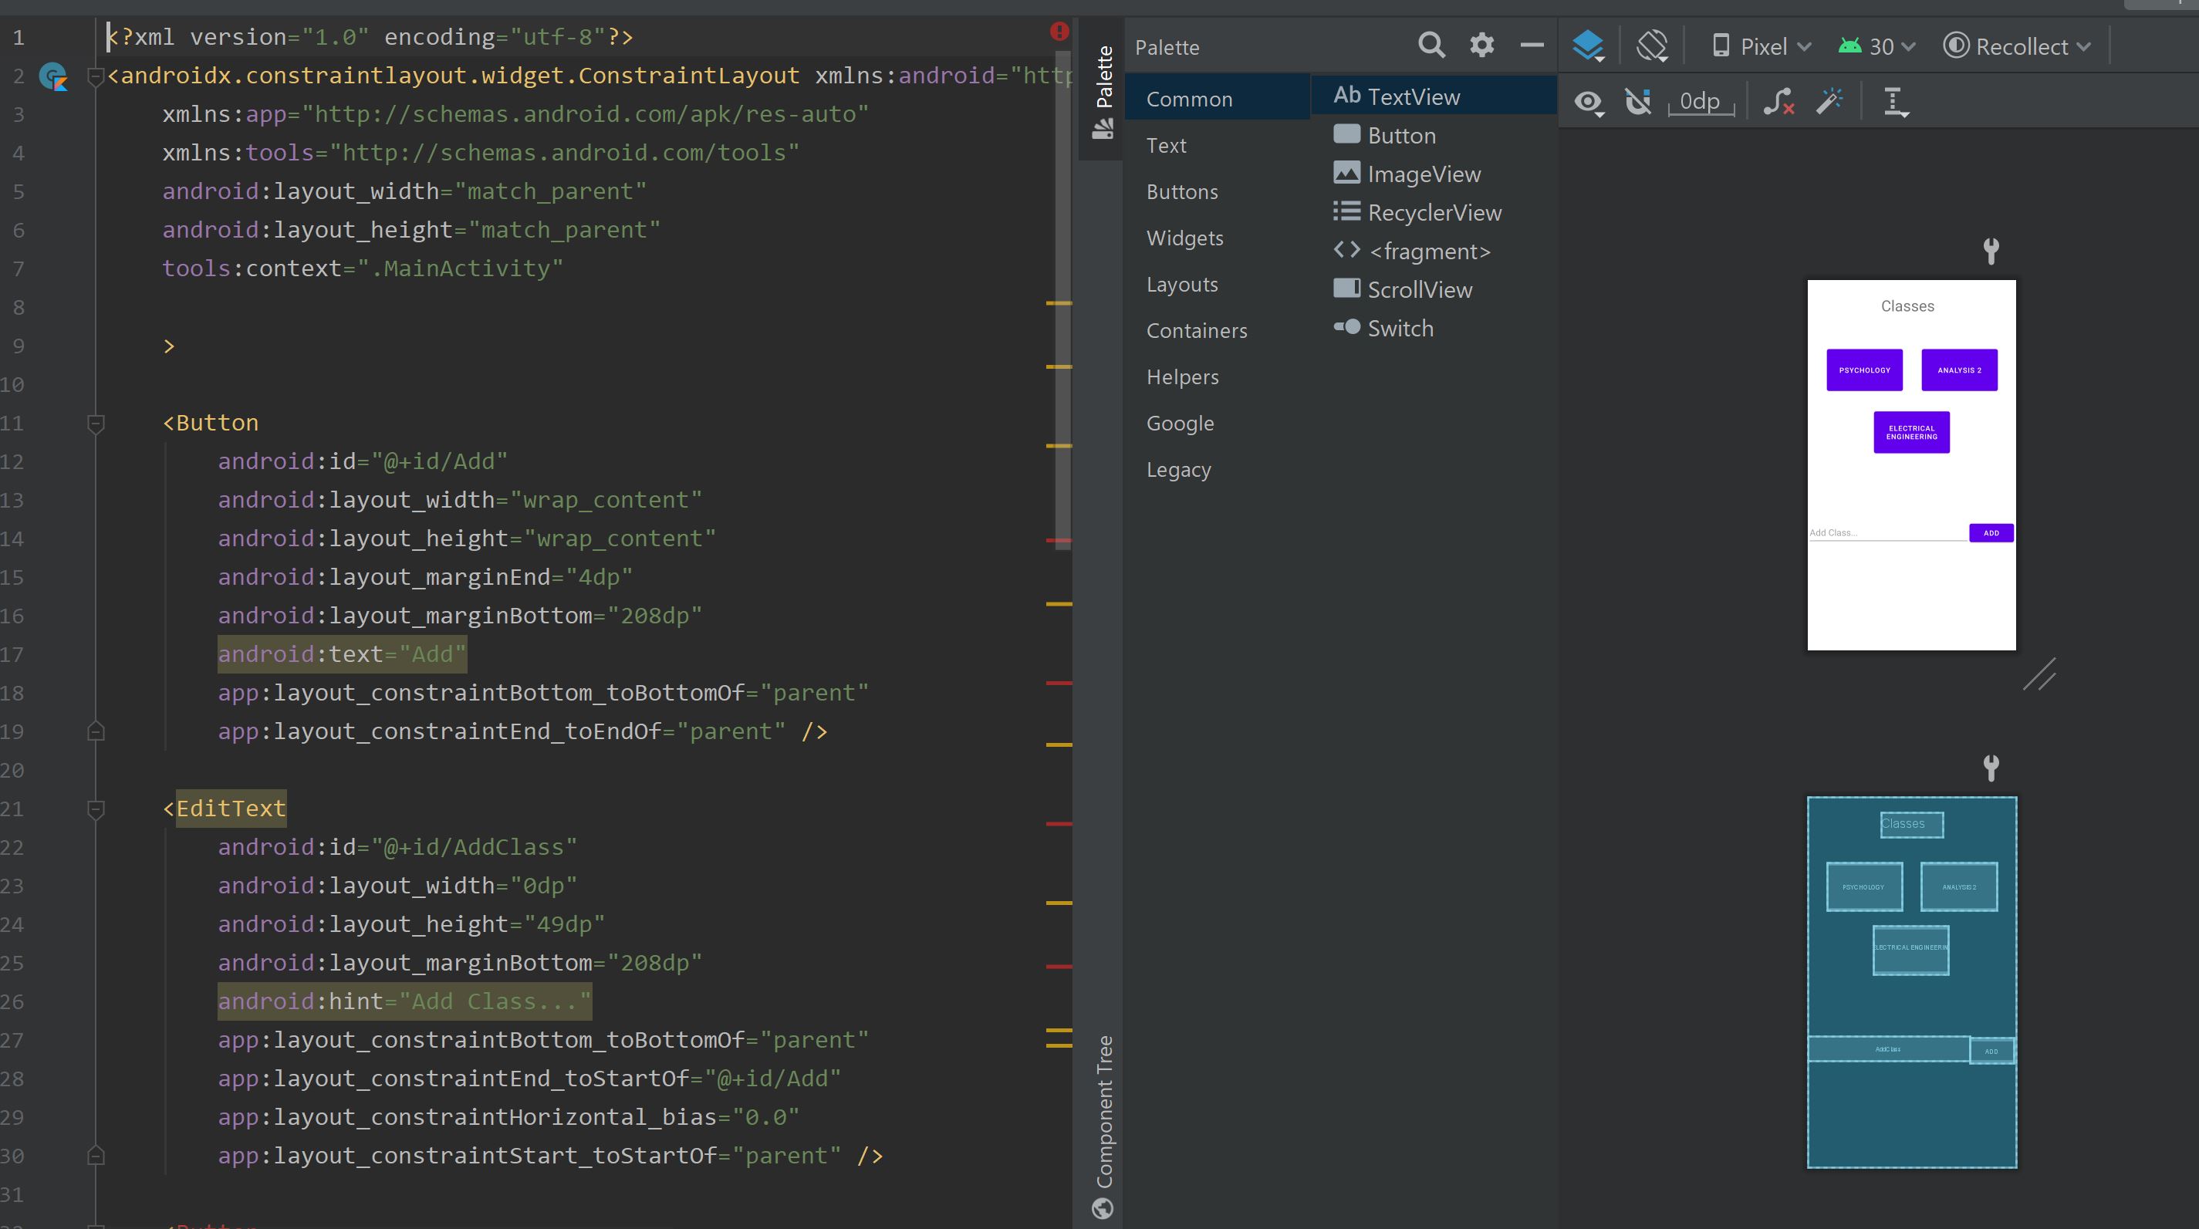Click the guidelines icon
The image size is (2199, 1229).
pyautogui.click(x=1895, y=102)
